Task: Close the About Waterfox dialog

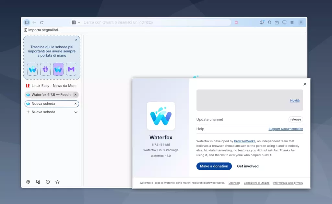Action: click(305, 84)
